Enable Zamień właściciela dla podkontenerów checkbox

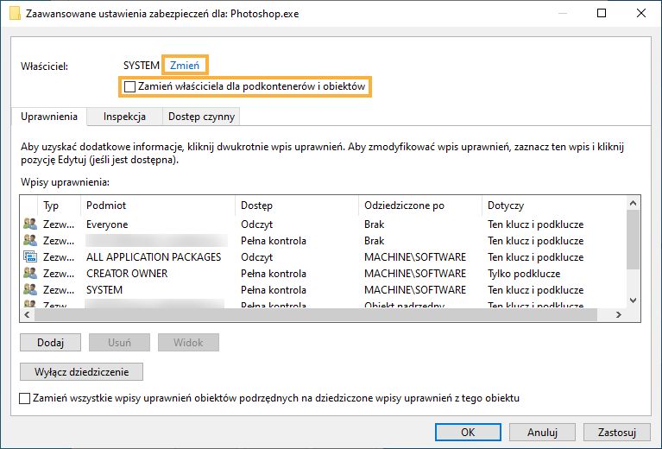[x=130, y=87]
